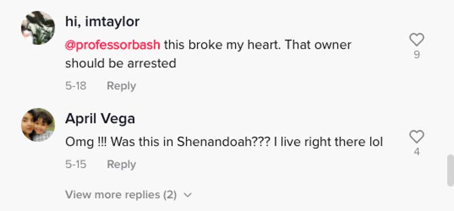Open the hi, imtaylor username link
Viewport: 454px width, 211px height.
pyautogui.click(x=102, y=22)
